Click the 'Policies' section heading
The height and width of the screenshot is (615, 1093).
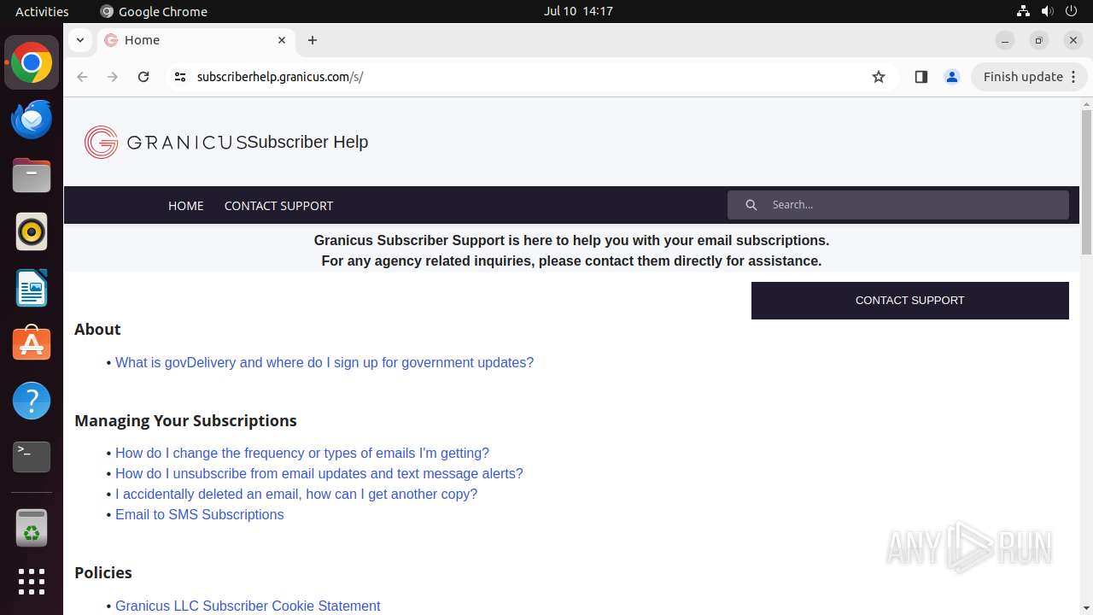coord(103,573)
